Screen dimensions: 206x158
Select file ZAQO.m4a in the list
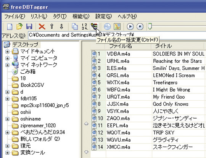point(118,118)
